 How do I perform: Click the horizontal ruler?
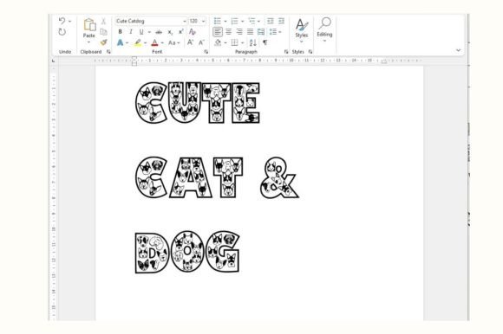pos(258,61)
